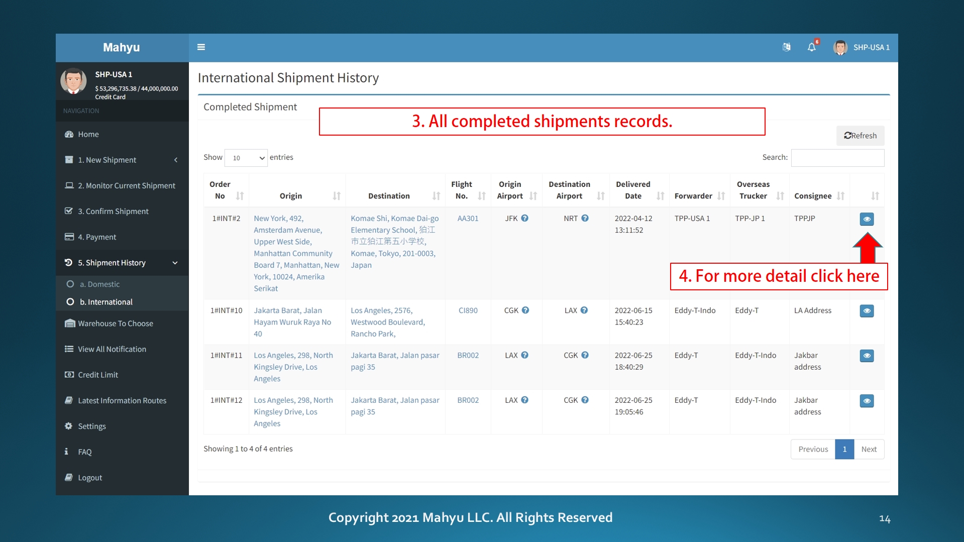The width and height of the screenshot is (964, 542).
Task: Expand the 1. New Shipment submenu
Action: (x=122, y=160)
